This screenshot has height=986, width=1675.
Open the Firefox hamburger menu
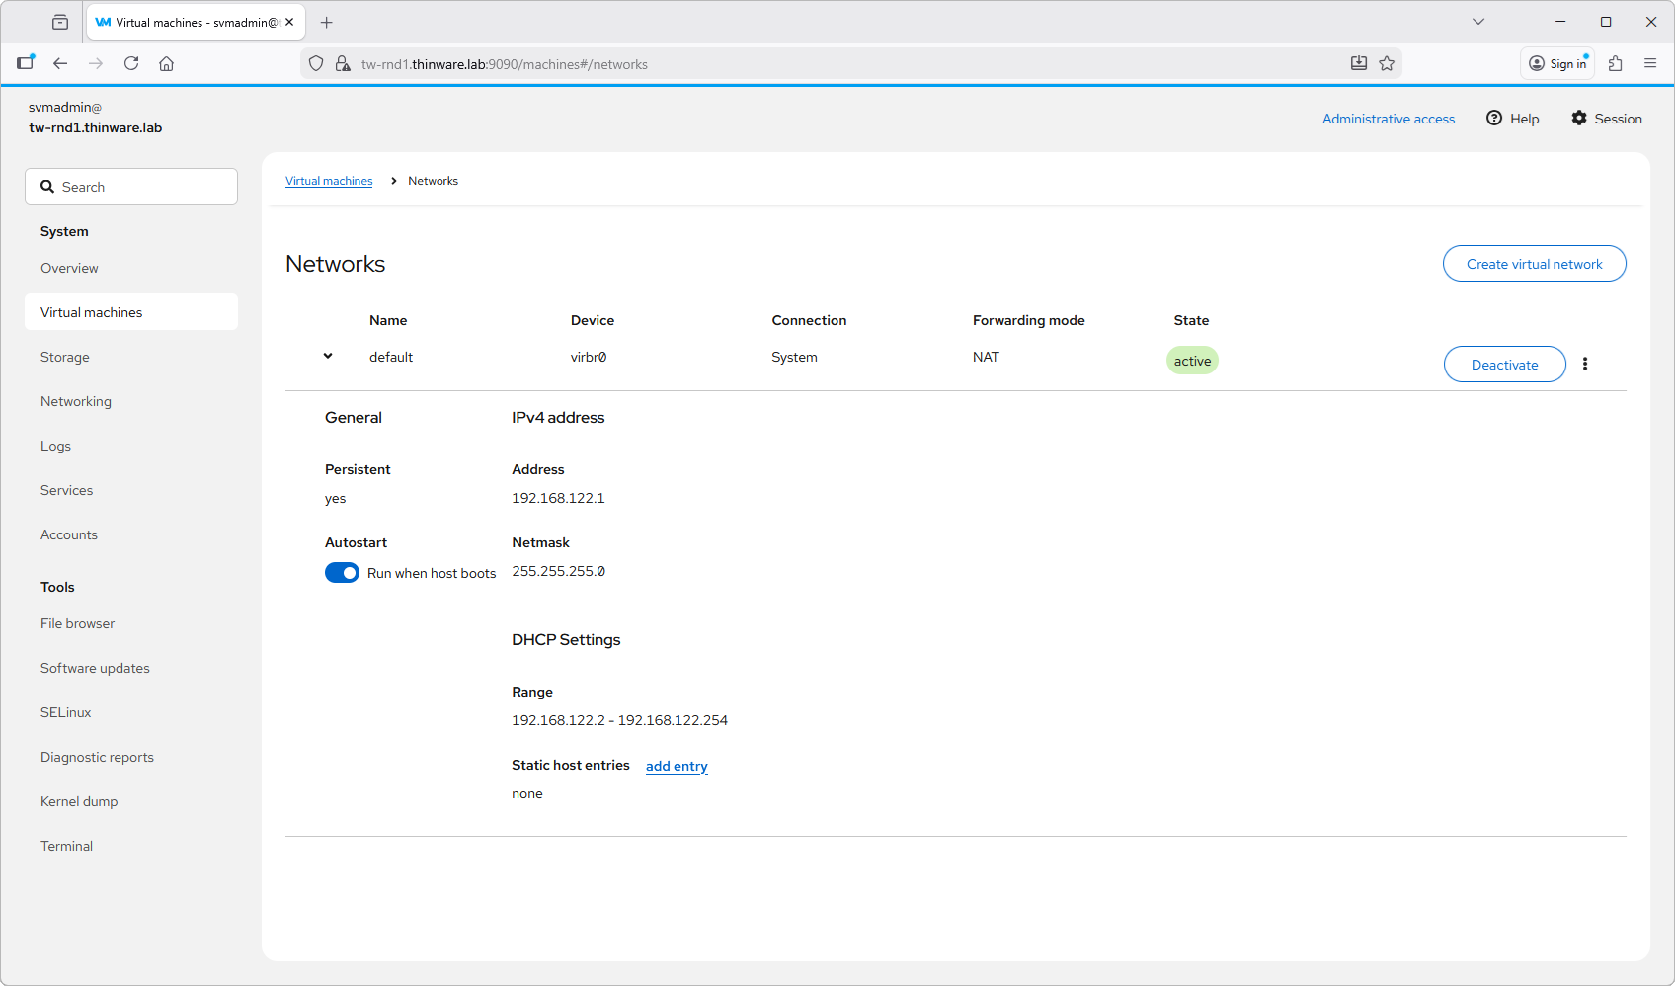tap(1650, 63)
